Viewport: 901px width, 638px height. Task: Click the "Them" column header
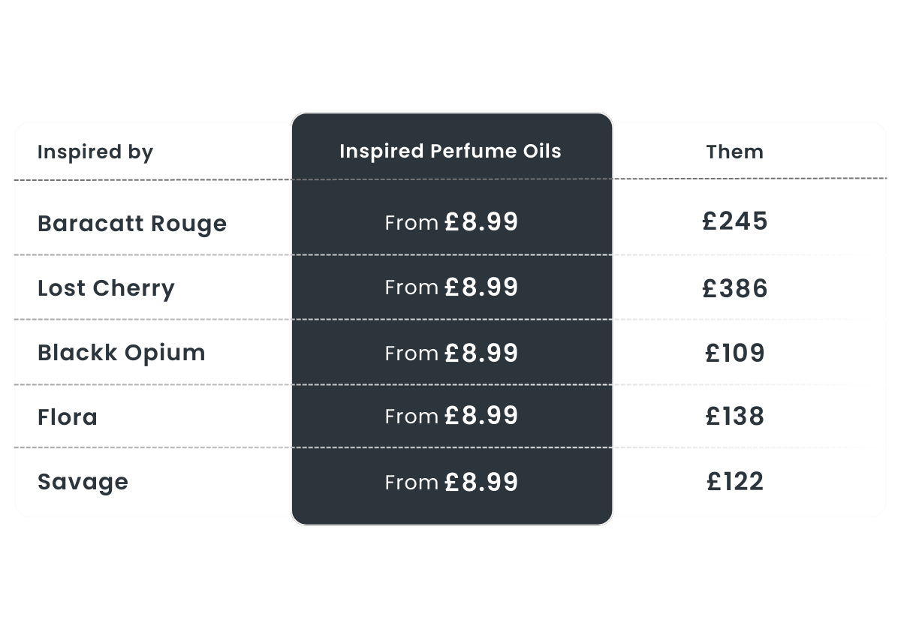click(x=734, y=152)
